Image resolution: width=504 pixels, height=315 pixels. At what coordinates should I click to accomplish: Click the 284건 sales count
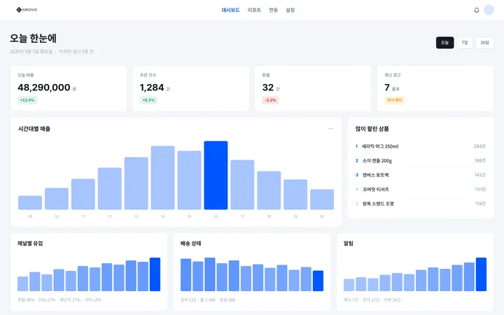pyautogui.click(x=479, y=146)
